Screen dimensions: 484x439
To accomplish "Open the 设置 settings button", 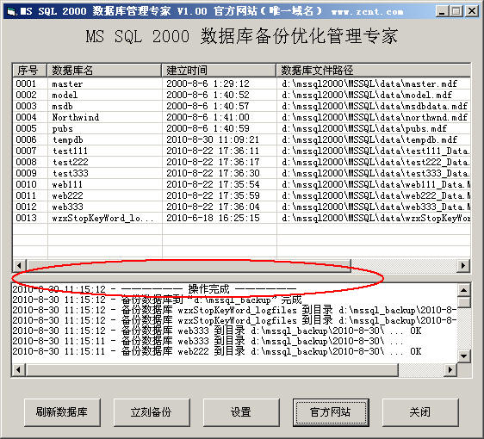I will point(241,412).
